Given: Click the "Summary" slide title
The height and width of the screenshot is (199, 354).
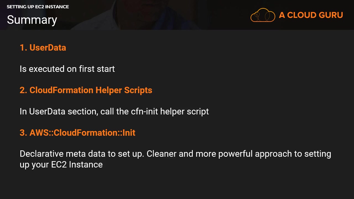Looking at the screenshot, I should coord(32,20).
